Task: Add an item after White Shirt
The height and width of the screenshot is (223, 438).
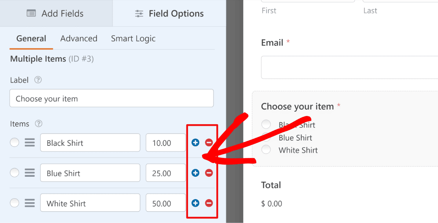Action: click(x=195, y=203)
